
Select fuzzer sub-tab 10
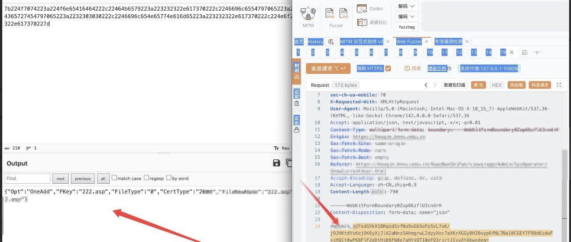click(x=430, y=52)
